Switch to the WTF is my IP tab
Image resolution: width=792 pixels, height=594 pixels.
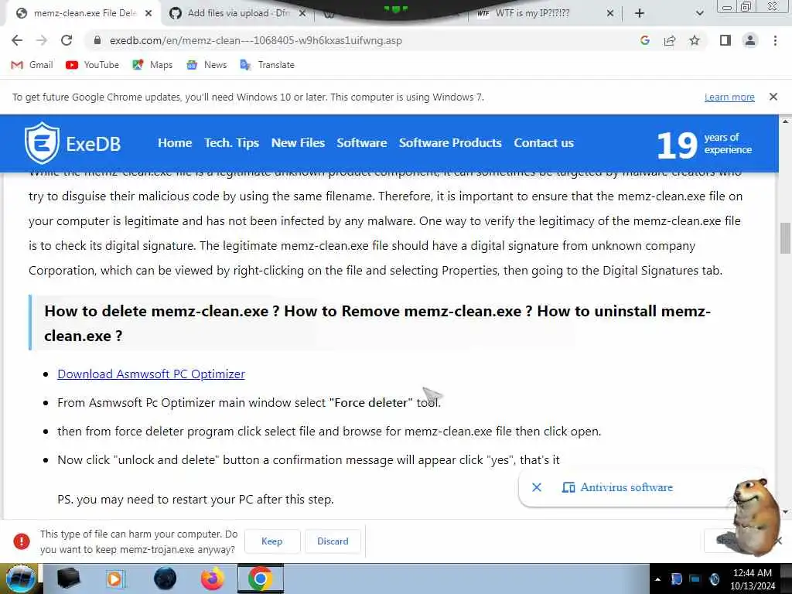click(545, 13)
